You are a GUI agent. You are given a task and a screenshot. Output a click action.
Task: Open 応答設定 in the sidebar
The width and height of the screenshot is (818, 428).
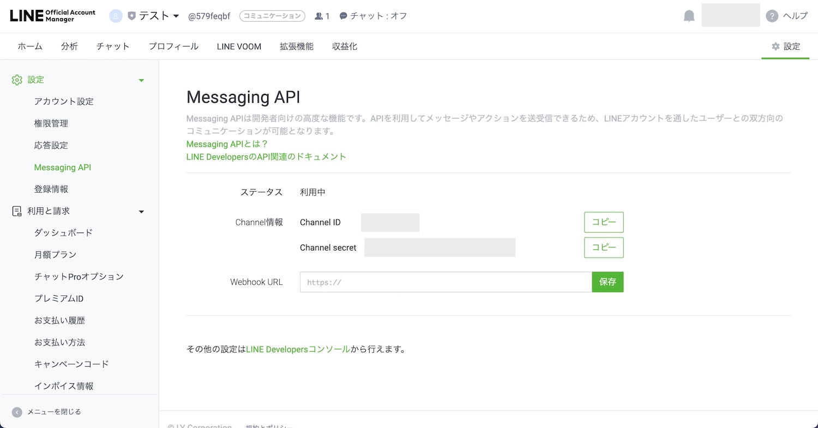(51, 145)
